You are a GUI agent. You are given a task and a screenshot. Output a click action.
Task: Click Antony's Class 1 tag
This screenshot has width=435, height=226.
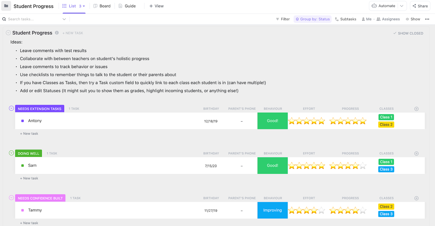(x=386, y=117)
